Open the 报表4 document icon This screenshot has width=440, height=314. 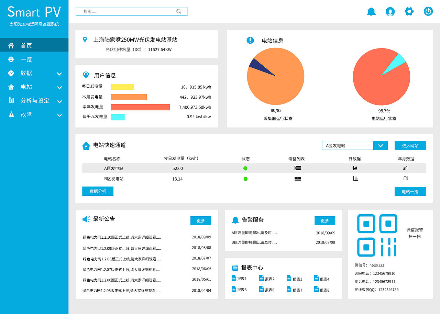coord(316,279)
